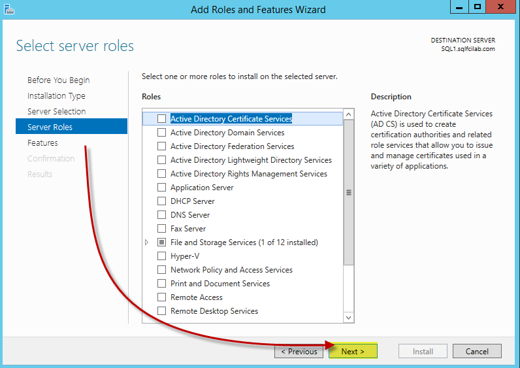520x368 pixels.
Task: Go to Before You Begin step
Action: tap(59, 80)
